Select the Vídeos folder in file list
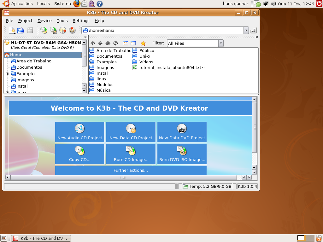This screenshot has height=242, width=323. click(143, 62)
